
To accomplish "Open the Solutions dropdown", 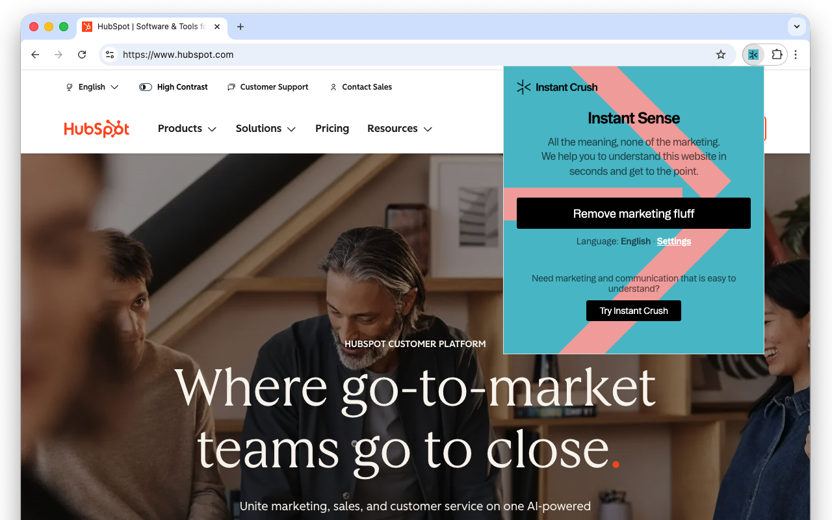I will 266,129.
